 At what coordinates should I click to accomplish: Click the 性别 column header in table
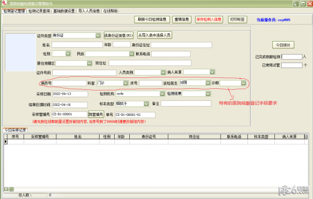click(107, 137)
